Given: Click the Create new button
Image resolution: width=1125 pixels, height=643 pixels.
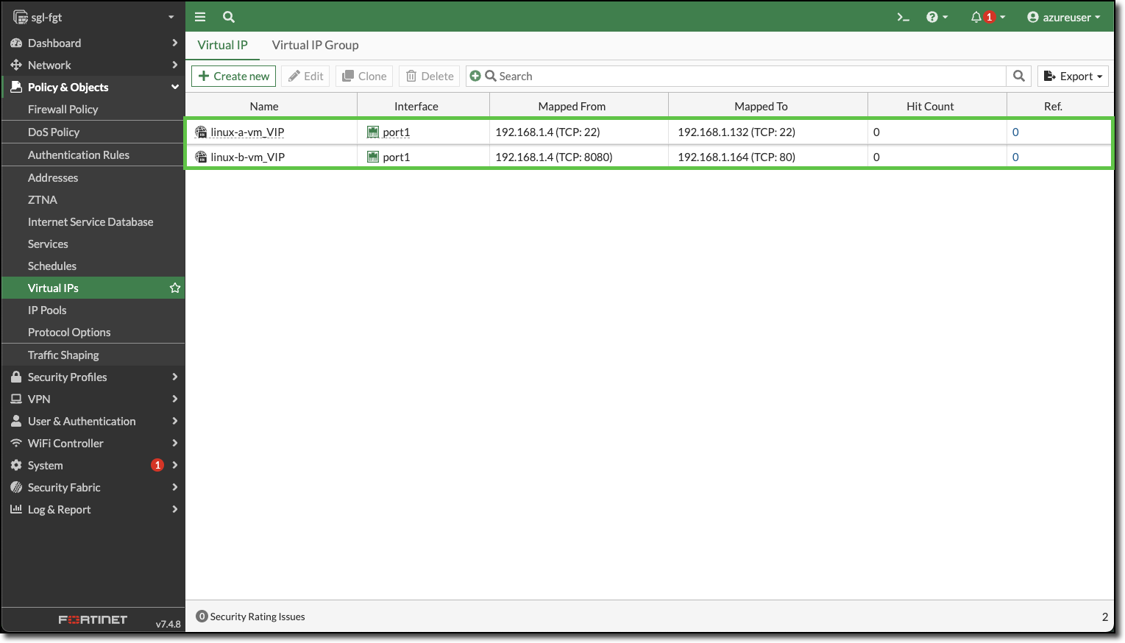Looking at the screenshot, I should [x=233, y=76].
